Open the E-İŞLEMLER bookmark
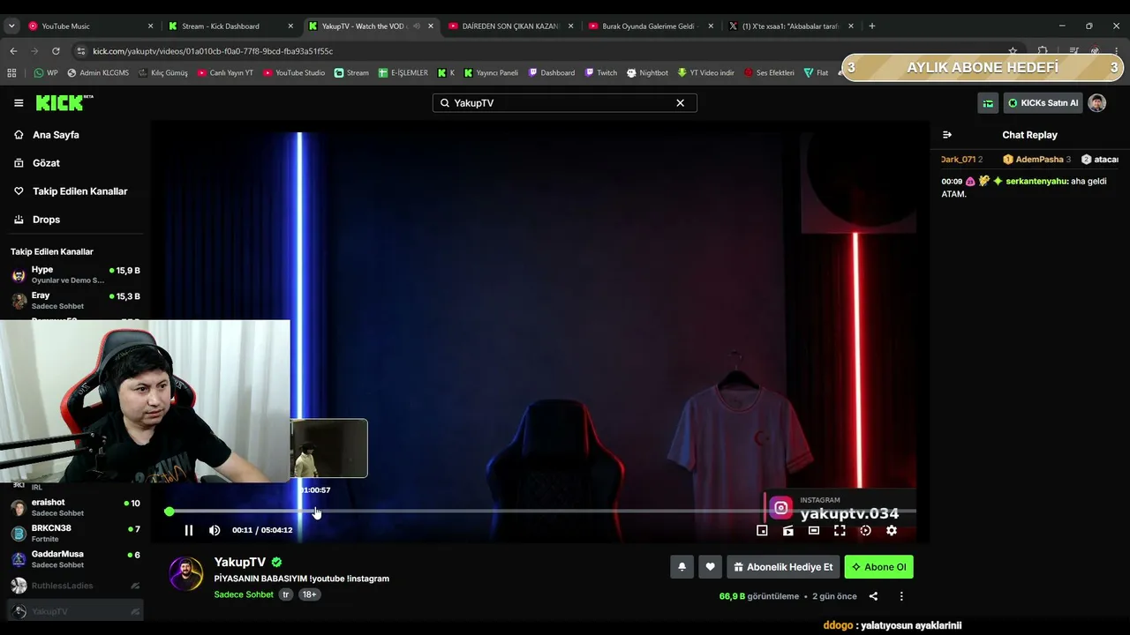The width and height of the screenshot is (1130, 635). tap(403, 73)
